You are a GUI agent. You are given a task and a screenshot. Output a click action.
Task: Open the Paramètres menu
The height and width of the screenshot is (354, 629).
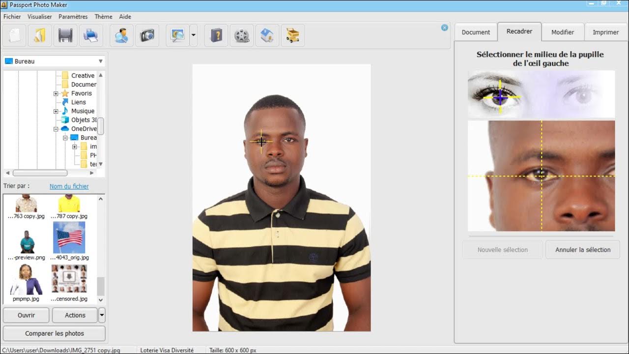click(x=73, y=17)
